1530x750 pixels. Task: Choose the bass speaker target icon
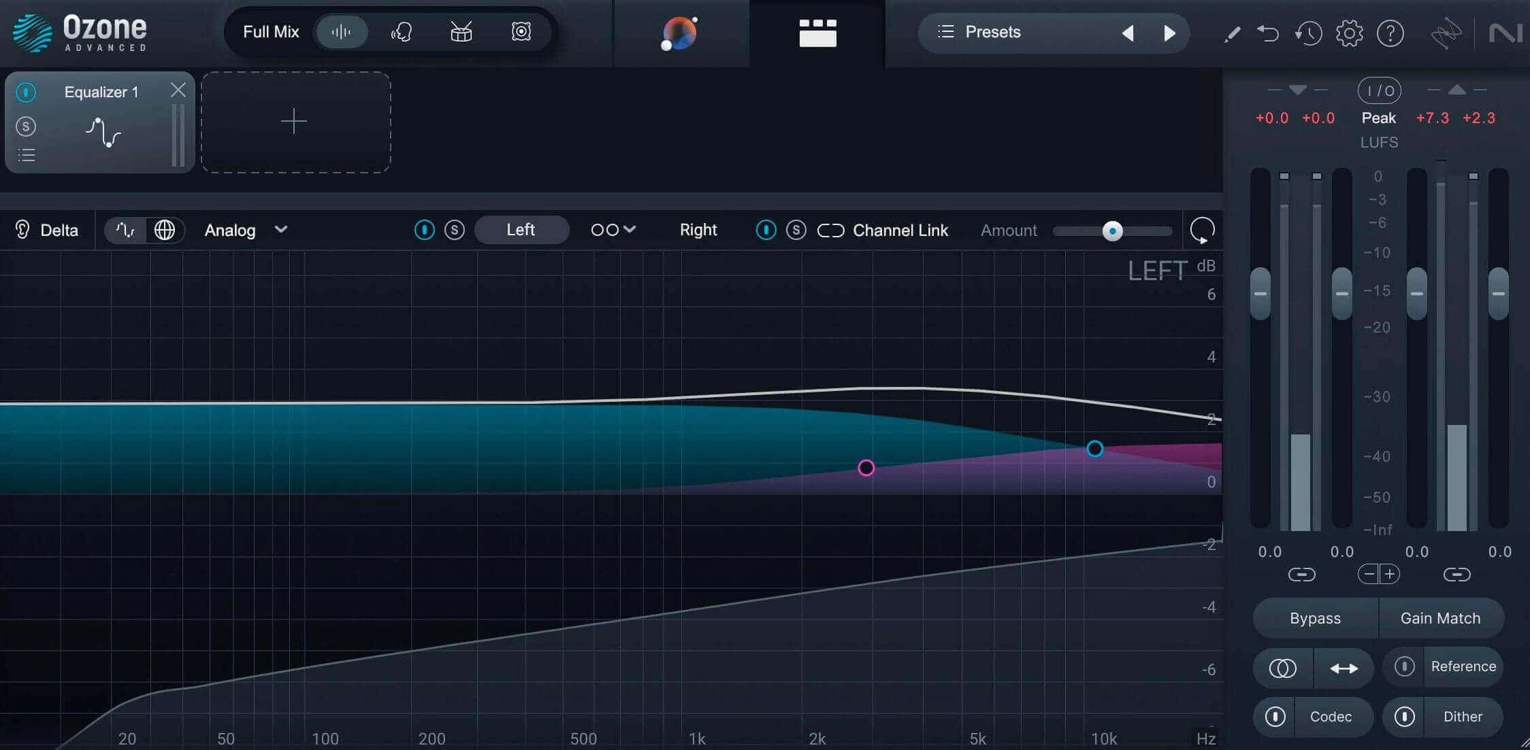click(x=521, y=32)
